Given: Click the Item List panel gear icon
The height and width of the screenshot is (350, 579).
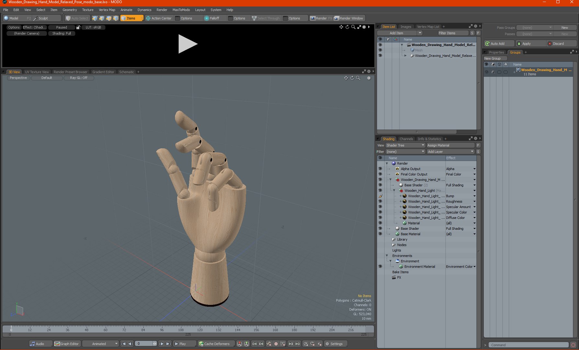Looking at the screenshot, I should (x=475, y=26).
